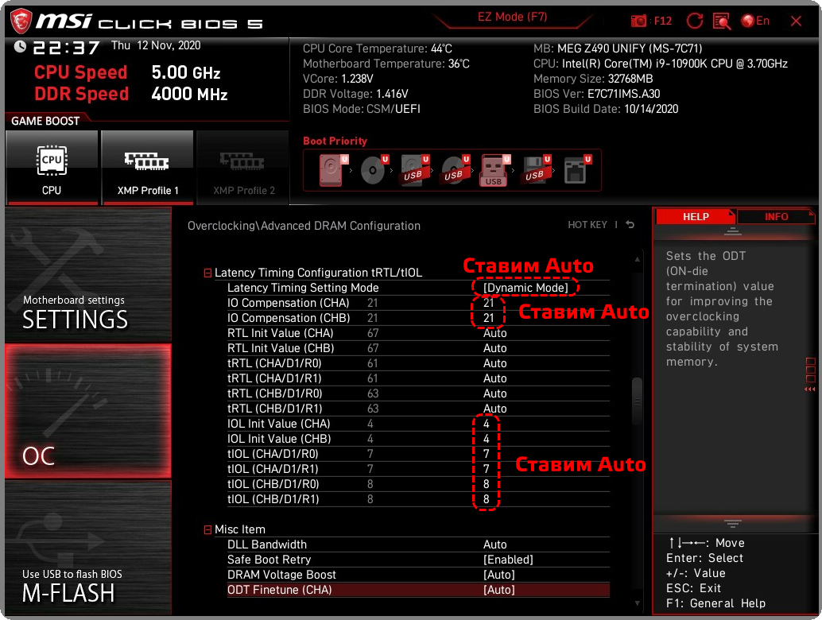
Task: Click the Overclocking\Advanced DRAM Configuration breadcrumb
Action: click(304, 226)
